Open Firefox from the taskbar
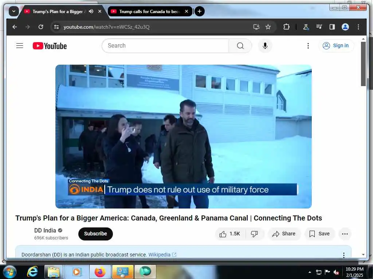Screen dimensions: 373x279 [x=100, y=272]
